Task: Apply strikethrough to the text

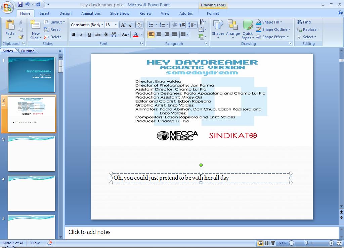Action: point(98,35)
